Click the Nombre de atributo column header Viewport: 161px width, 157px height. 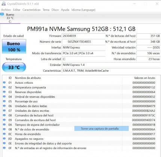pos(28,78)
